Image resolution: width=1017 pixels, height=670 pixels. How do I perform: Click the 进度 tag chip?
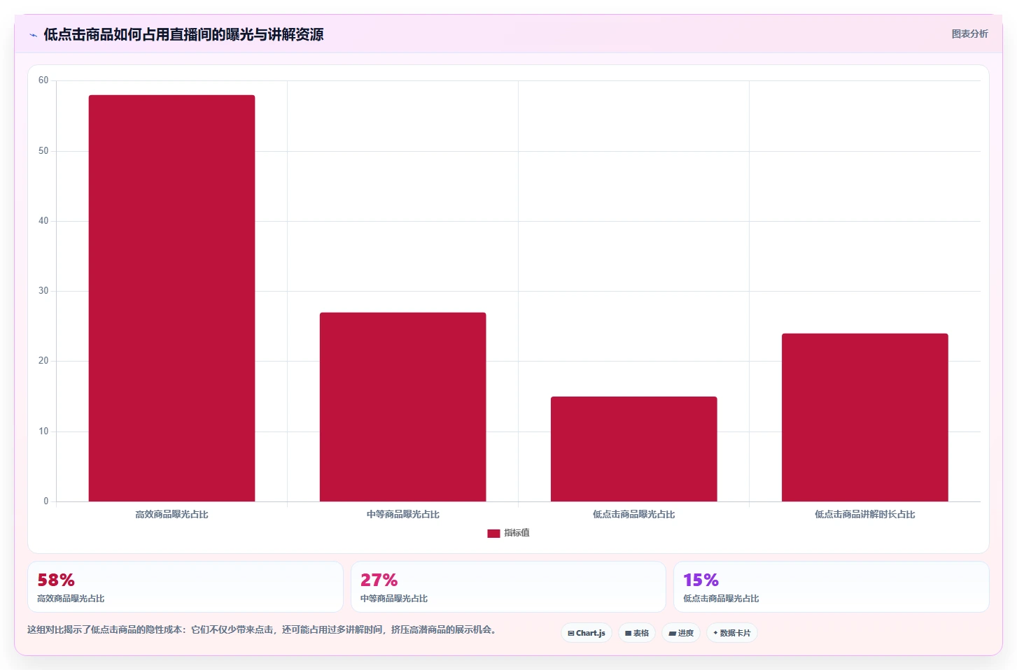pos(681,633)
